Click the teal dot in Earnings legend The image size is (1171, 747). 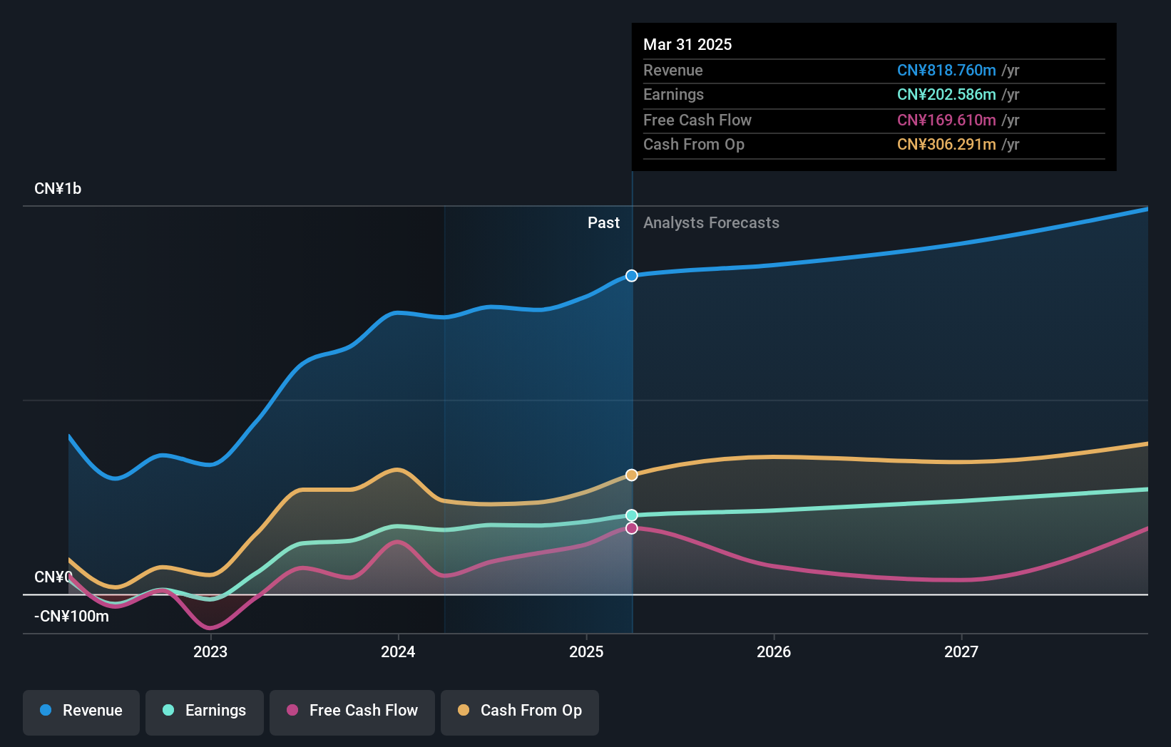tap(168, 710)
